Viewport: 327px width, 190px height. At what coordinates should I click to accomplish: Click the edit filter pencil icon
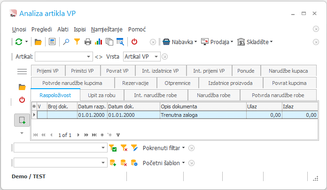134,148
